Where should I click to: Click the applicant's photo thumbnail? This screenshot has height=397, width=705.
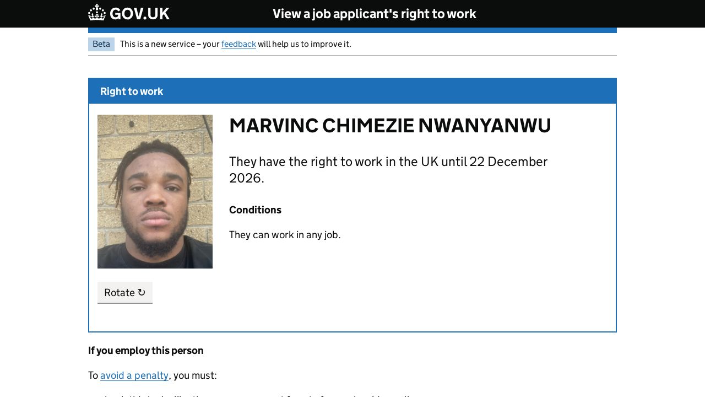(155, 191)
